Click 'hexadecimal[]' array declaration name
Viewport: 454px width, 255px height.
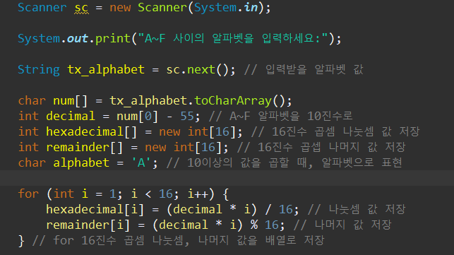point(91,132)
